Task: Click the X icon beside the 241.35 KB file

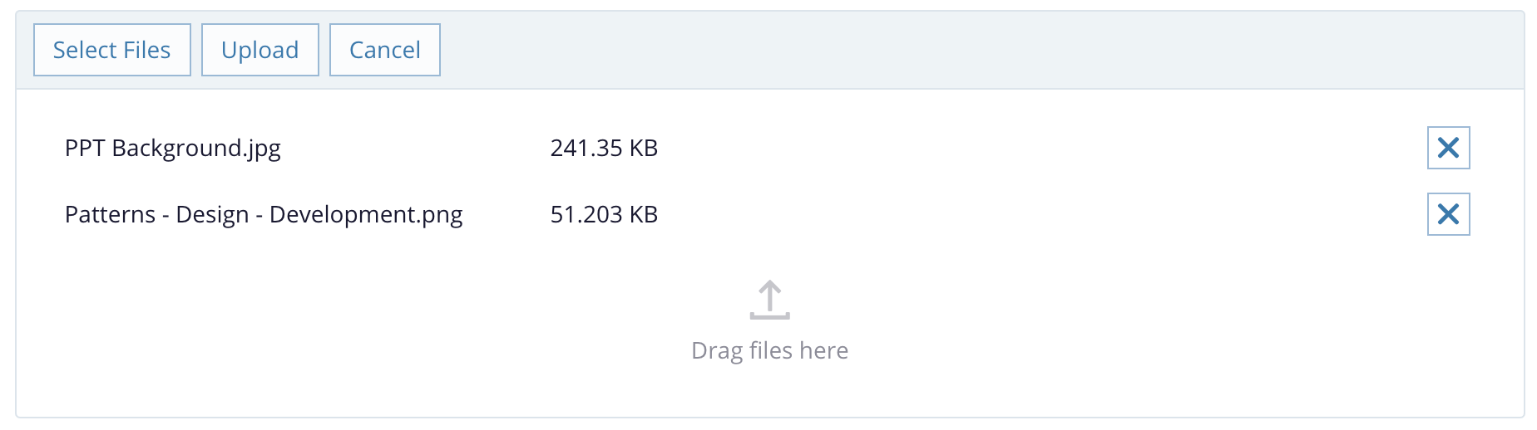Action: click(x=1448, y=148)
